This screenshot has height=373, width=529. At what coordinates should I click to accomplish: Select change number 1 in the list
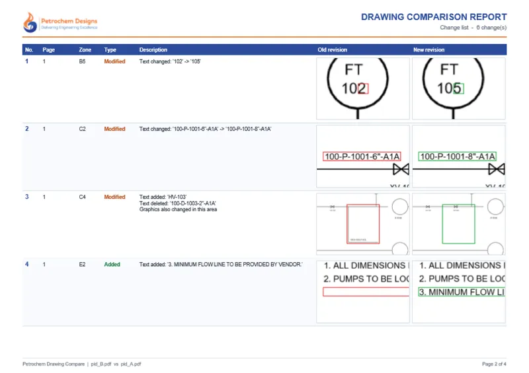pos(26,61)
